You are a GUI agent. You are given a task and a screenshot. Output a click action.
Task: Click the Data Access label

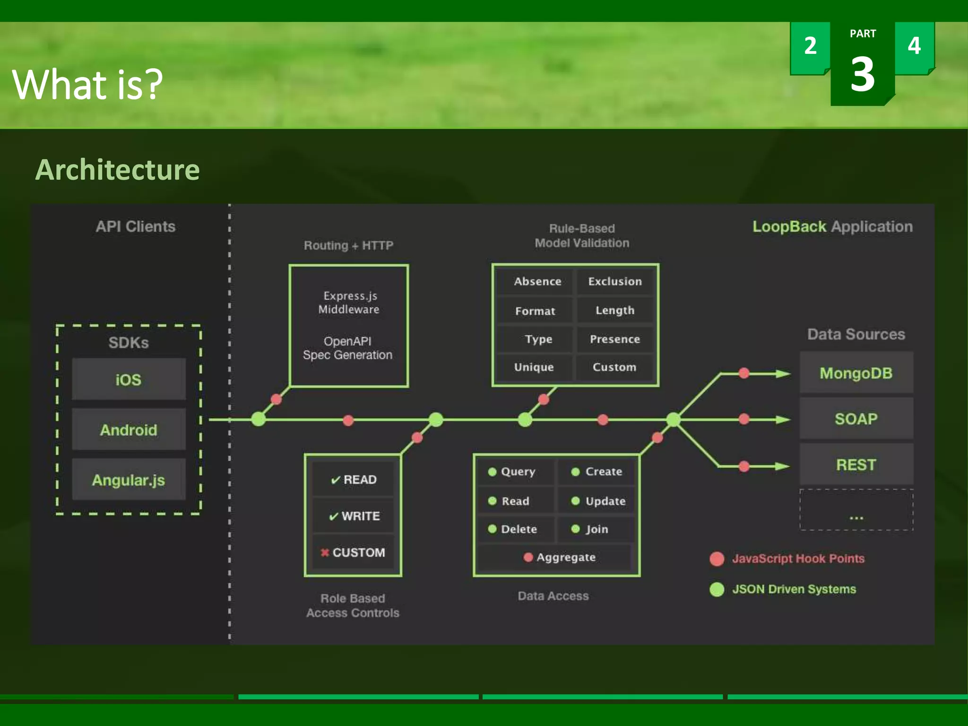[553, 596]
